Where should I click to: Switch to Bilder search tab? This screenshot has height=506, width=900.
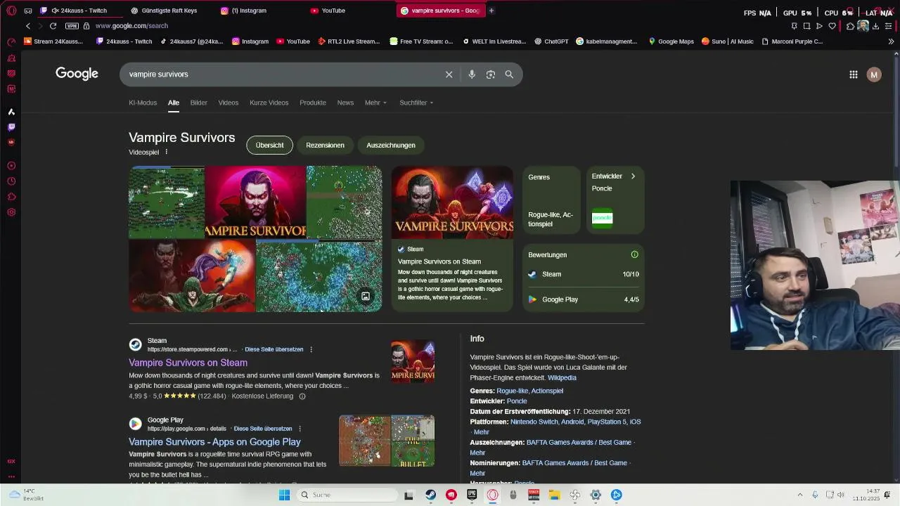coord(198,103)
